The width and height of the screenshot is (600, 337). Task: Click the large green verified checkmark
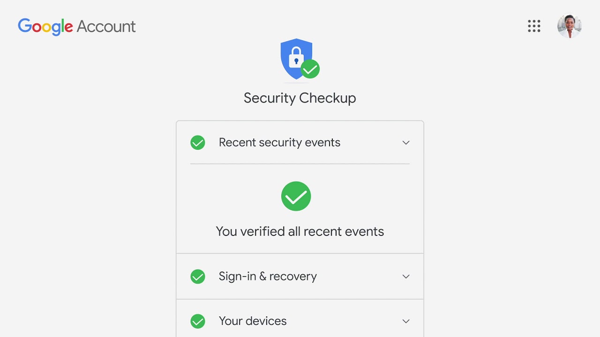(296, 196)
